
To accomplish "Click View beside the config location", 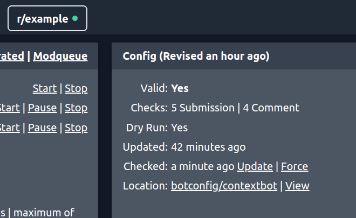I will coord(297,186).
